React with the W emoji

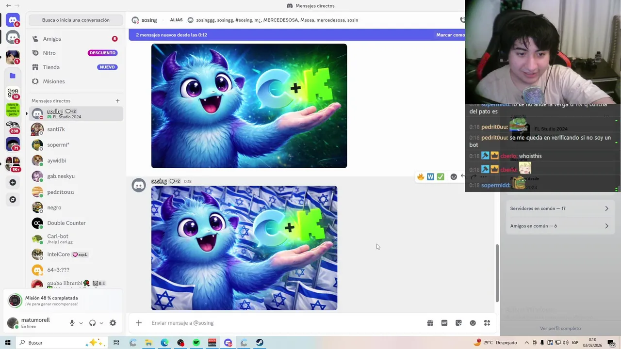(430, 177)
